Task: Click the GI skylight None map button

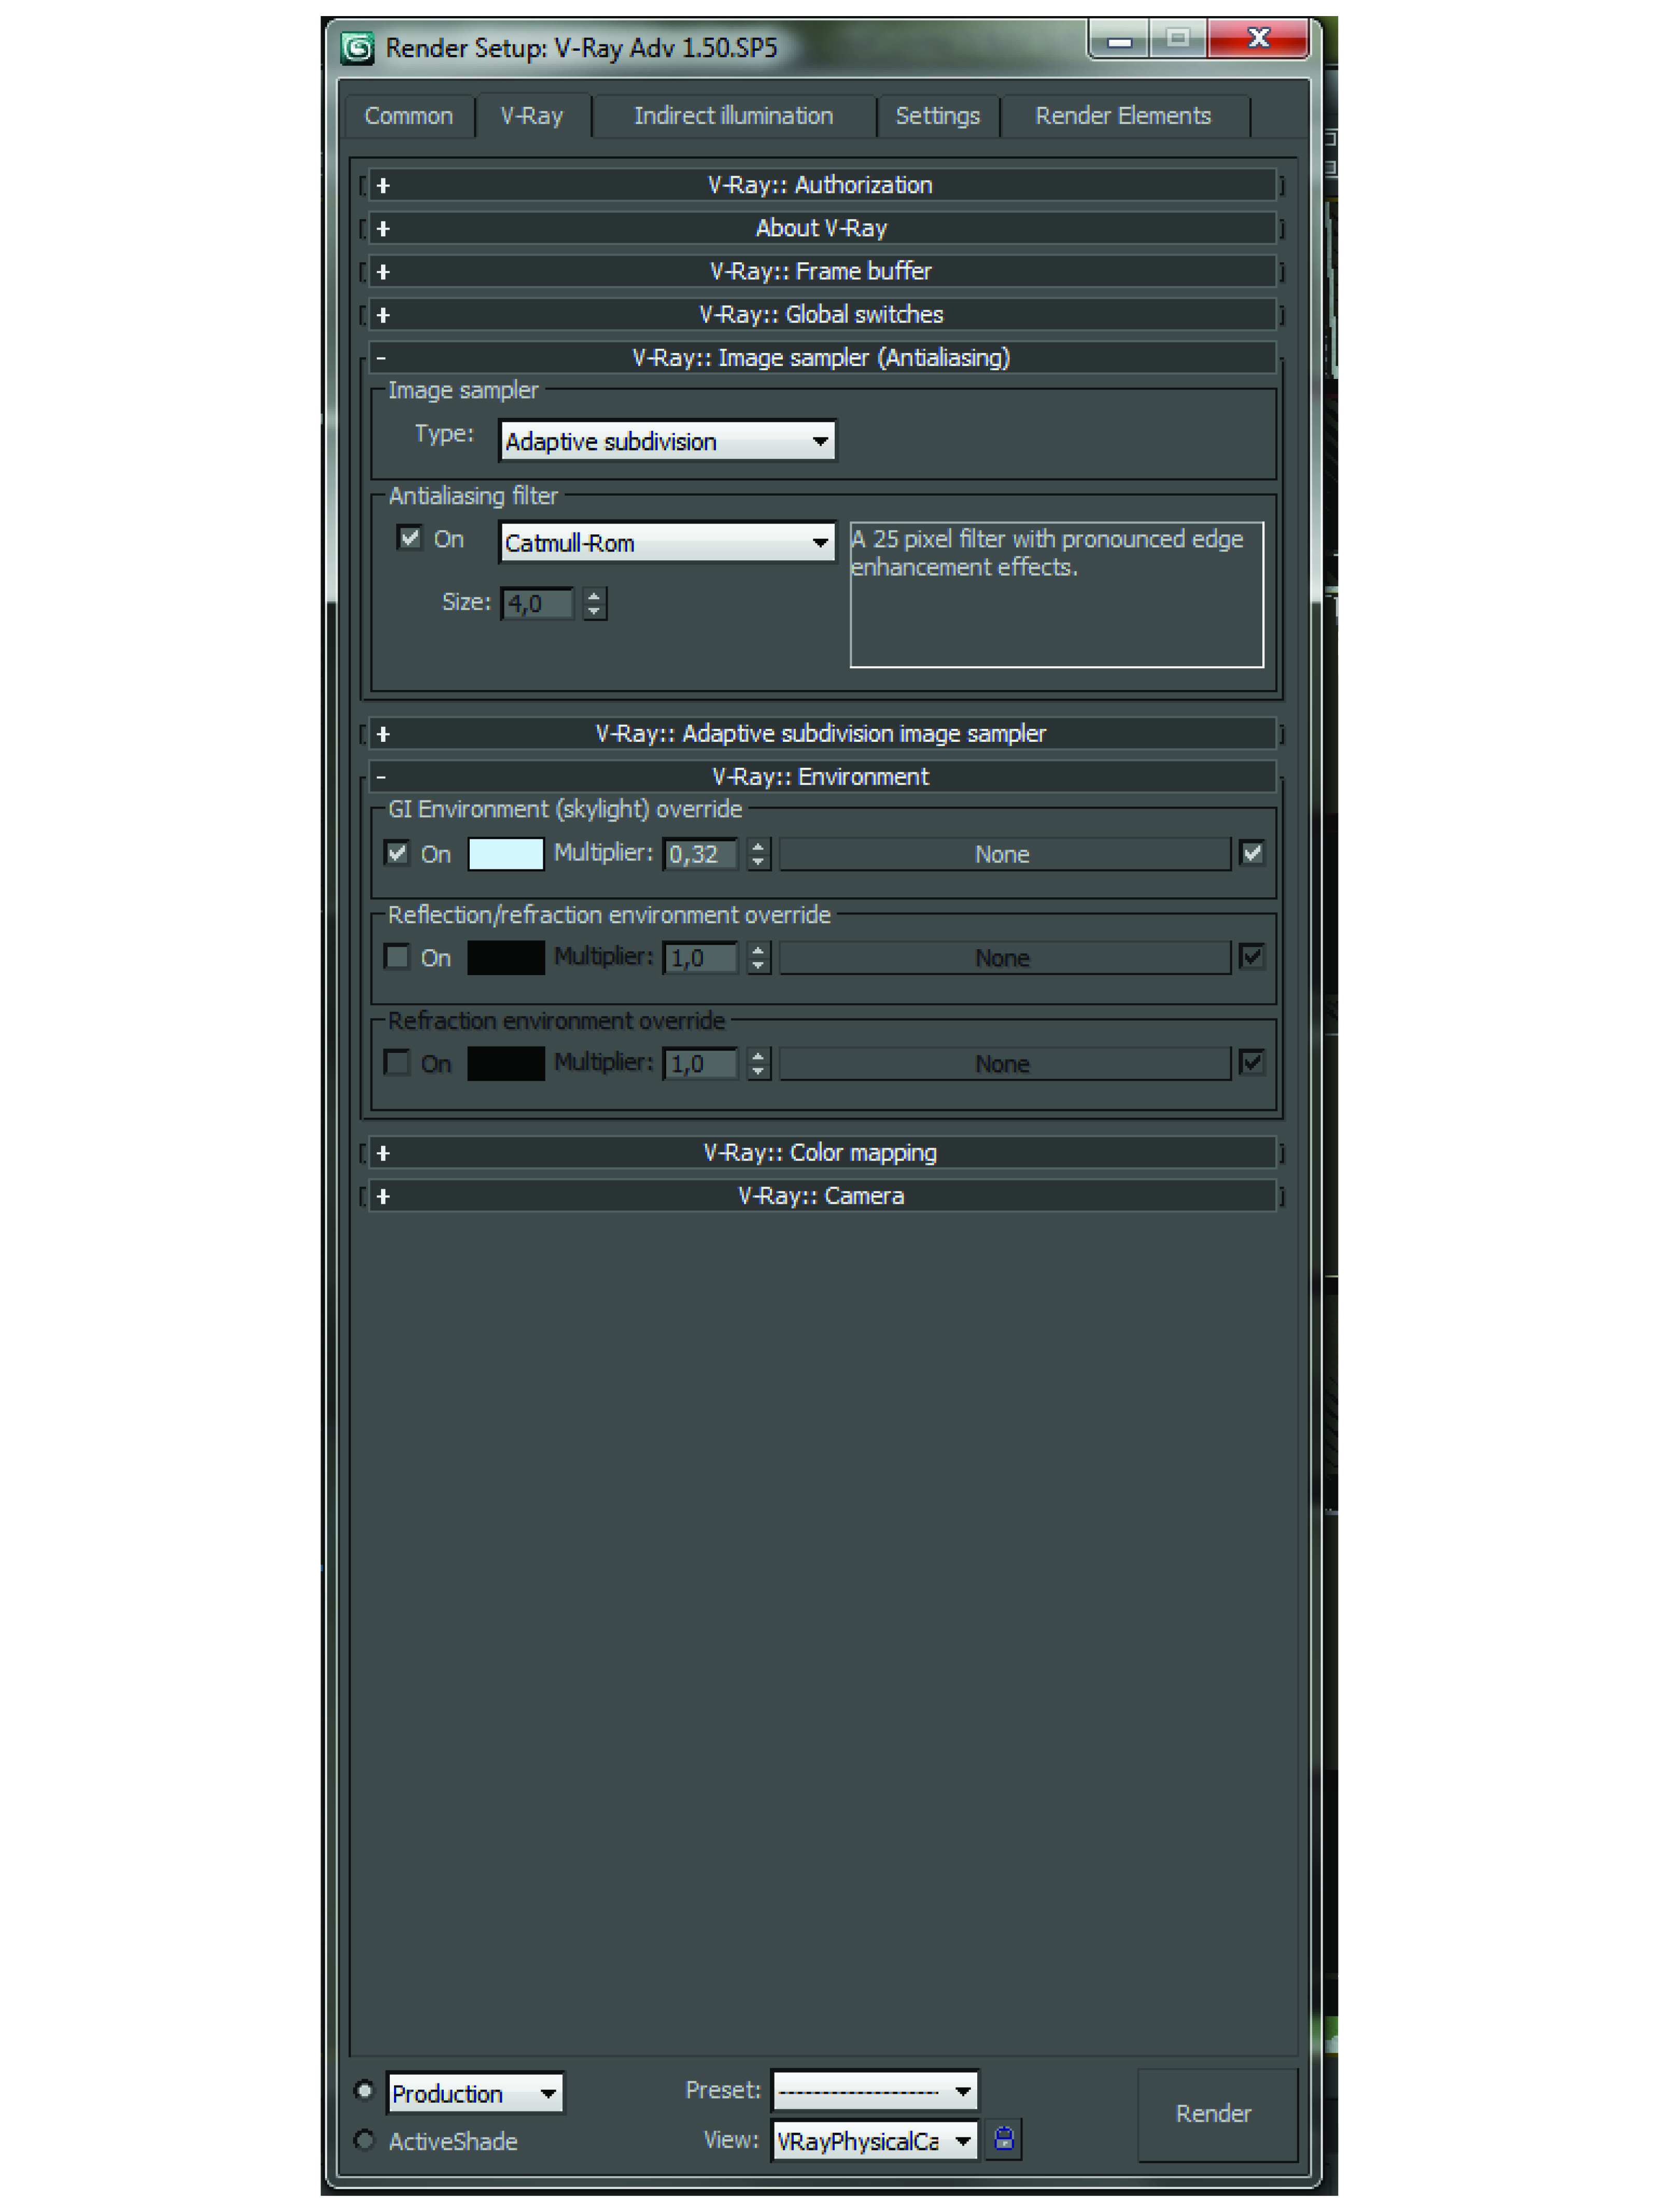Action: pyautogui.click(x=1003, y=854)
